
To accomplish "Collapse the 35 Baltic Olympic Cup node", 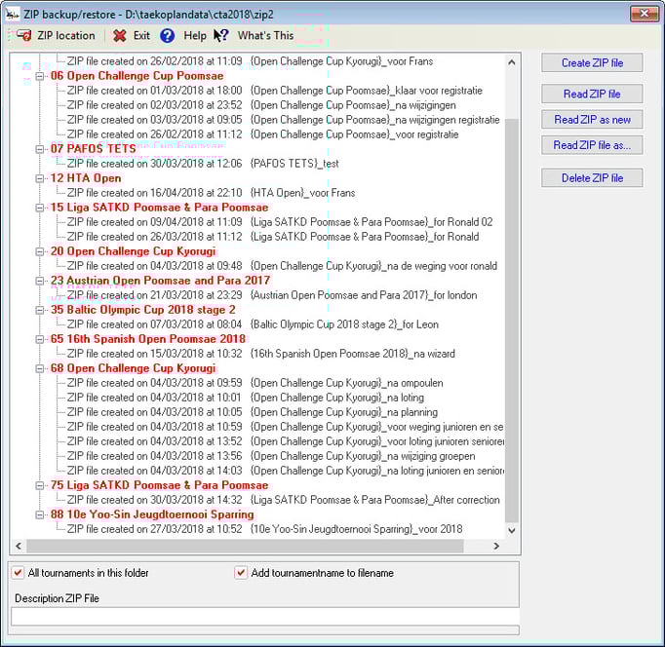I will pyautogui.click(x=40, y=310).
